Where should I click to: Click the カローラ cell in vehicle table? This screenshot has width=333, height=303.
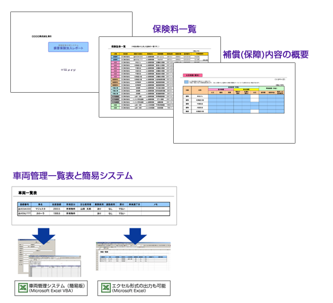point(41,213)
